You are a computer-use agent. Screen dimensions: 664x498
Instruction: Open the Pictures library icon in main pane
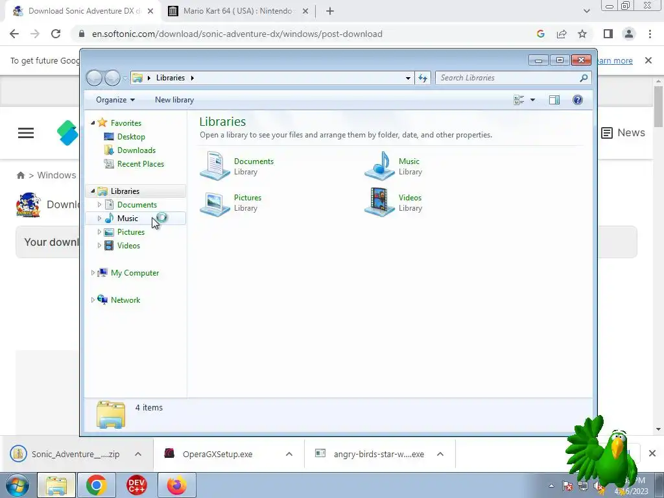(215, 203)
